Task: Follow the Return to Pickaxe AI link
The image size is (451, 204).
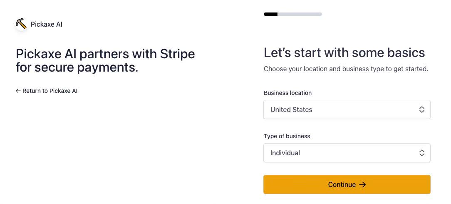Action: (50, 91)
